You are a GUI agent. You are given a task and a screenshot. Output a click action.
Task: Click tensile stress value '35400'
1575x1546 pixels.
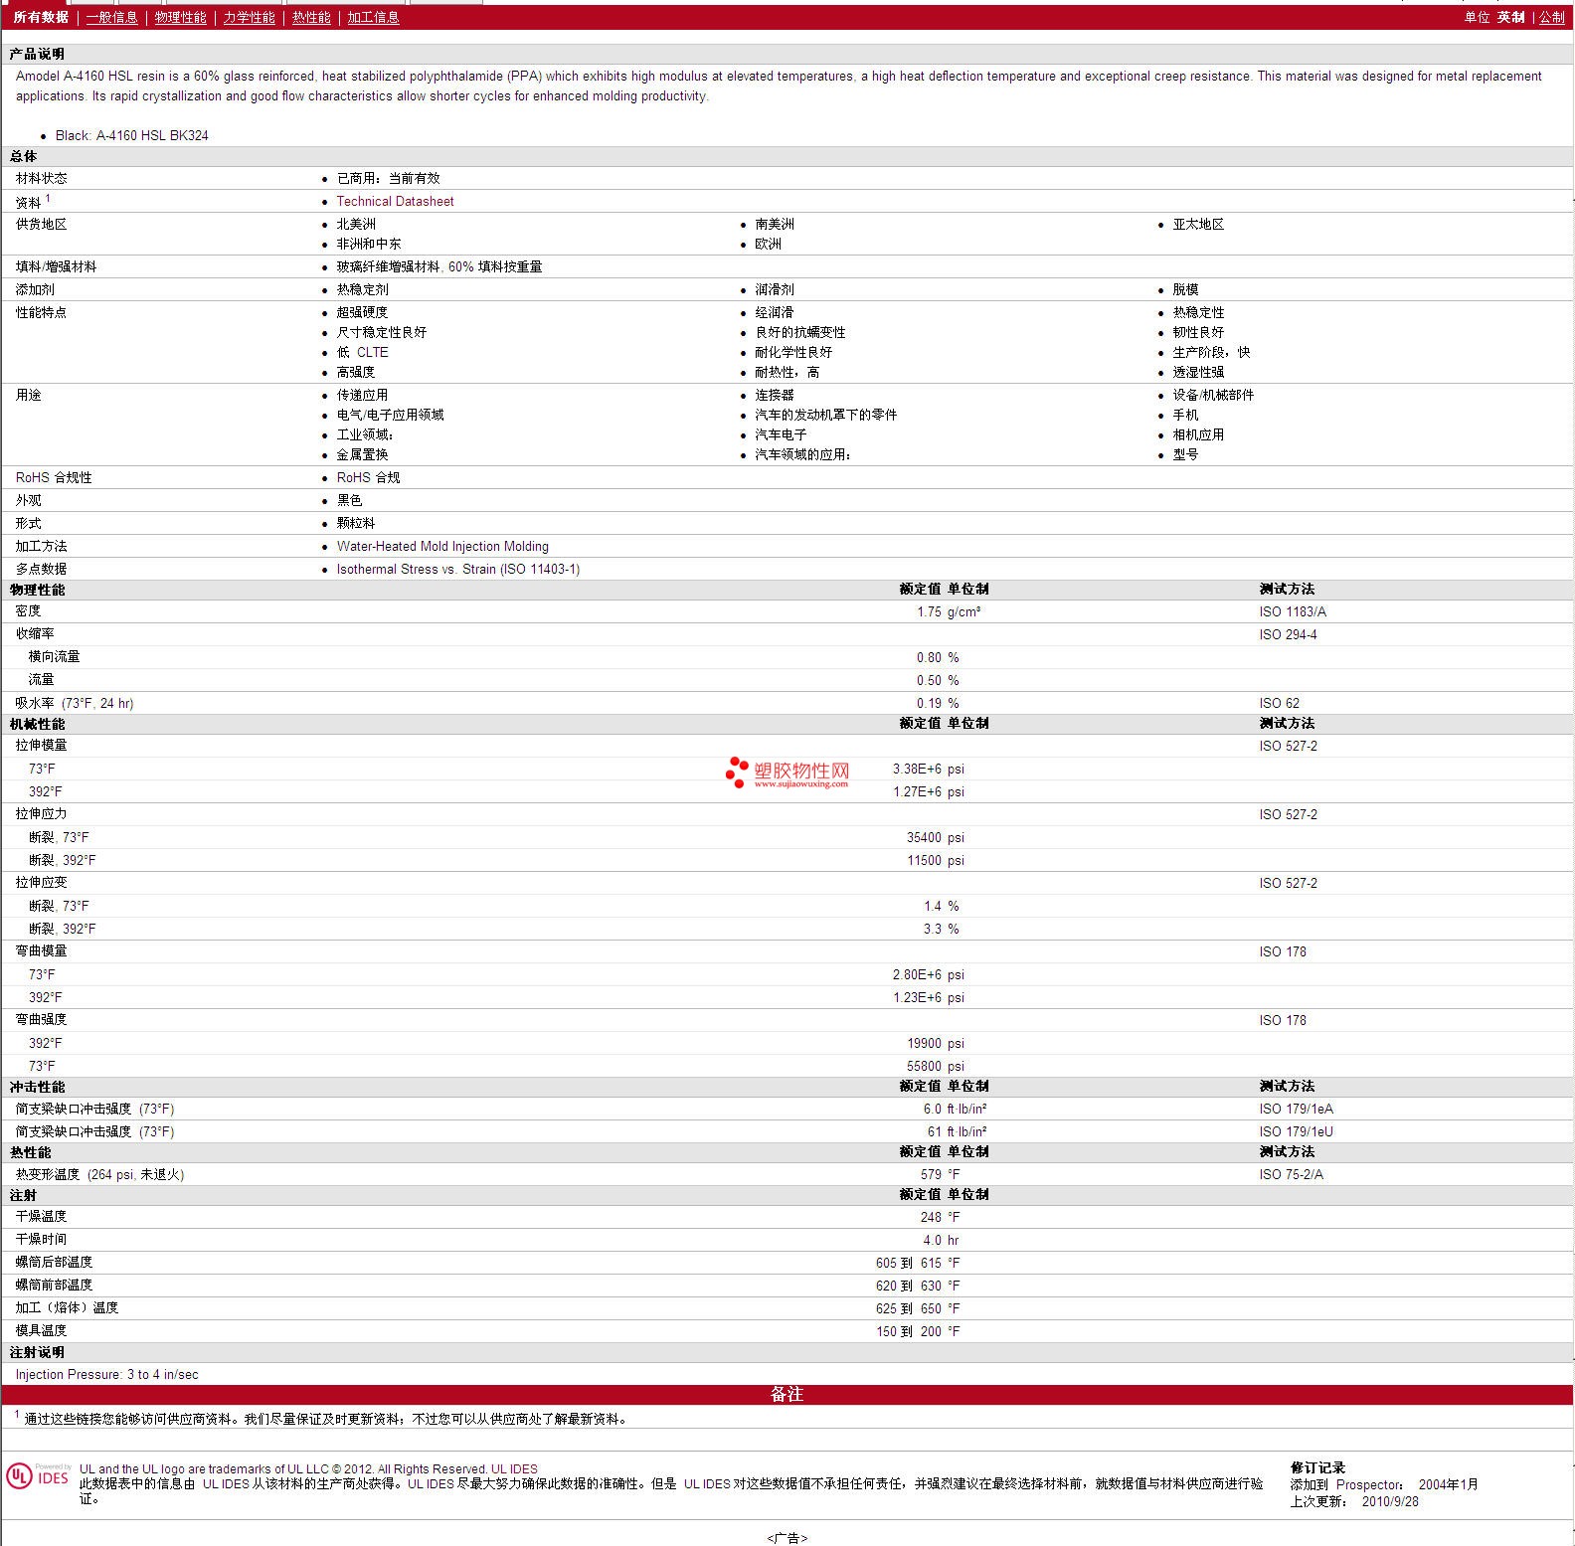(924, 837)
